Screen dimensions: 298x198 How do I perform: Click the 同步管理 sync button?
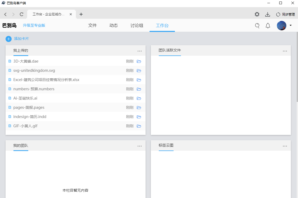pos(285,14)
